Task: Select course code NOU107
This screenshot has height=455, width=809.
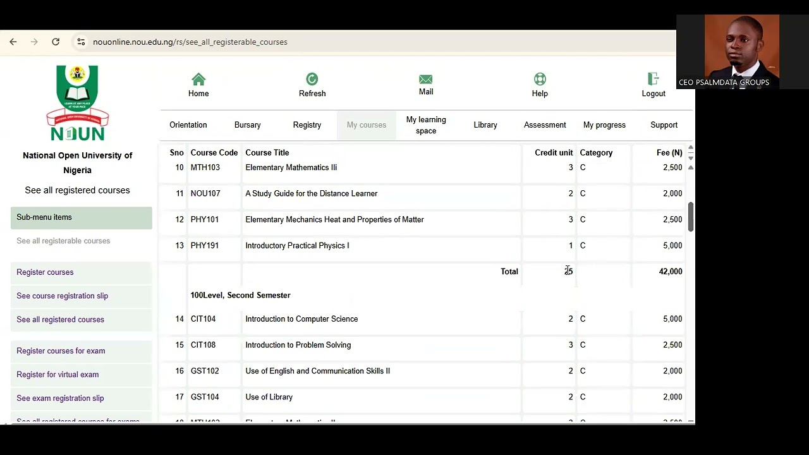Action: pyautogui.click(x=205, y=193)
